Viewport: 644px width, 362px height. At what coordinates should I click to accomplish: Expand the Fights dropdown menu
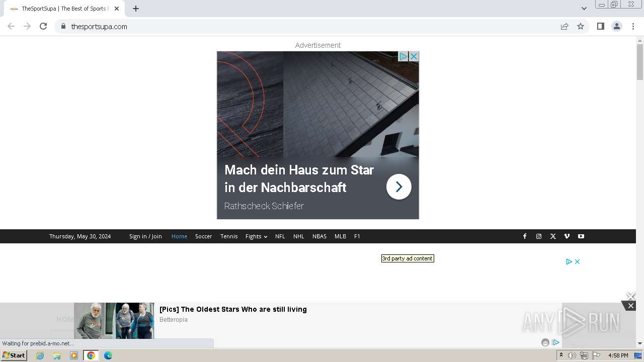click(256, 236)
